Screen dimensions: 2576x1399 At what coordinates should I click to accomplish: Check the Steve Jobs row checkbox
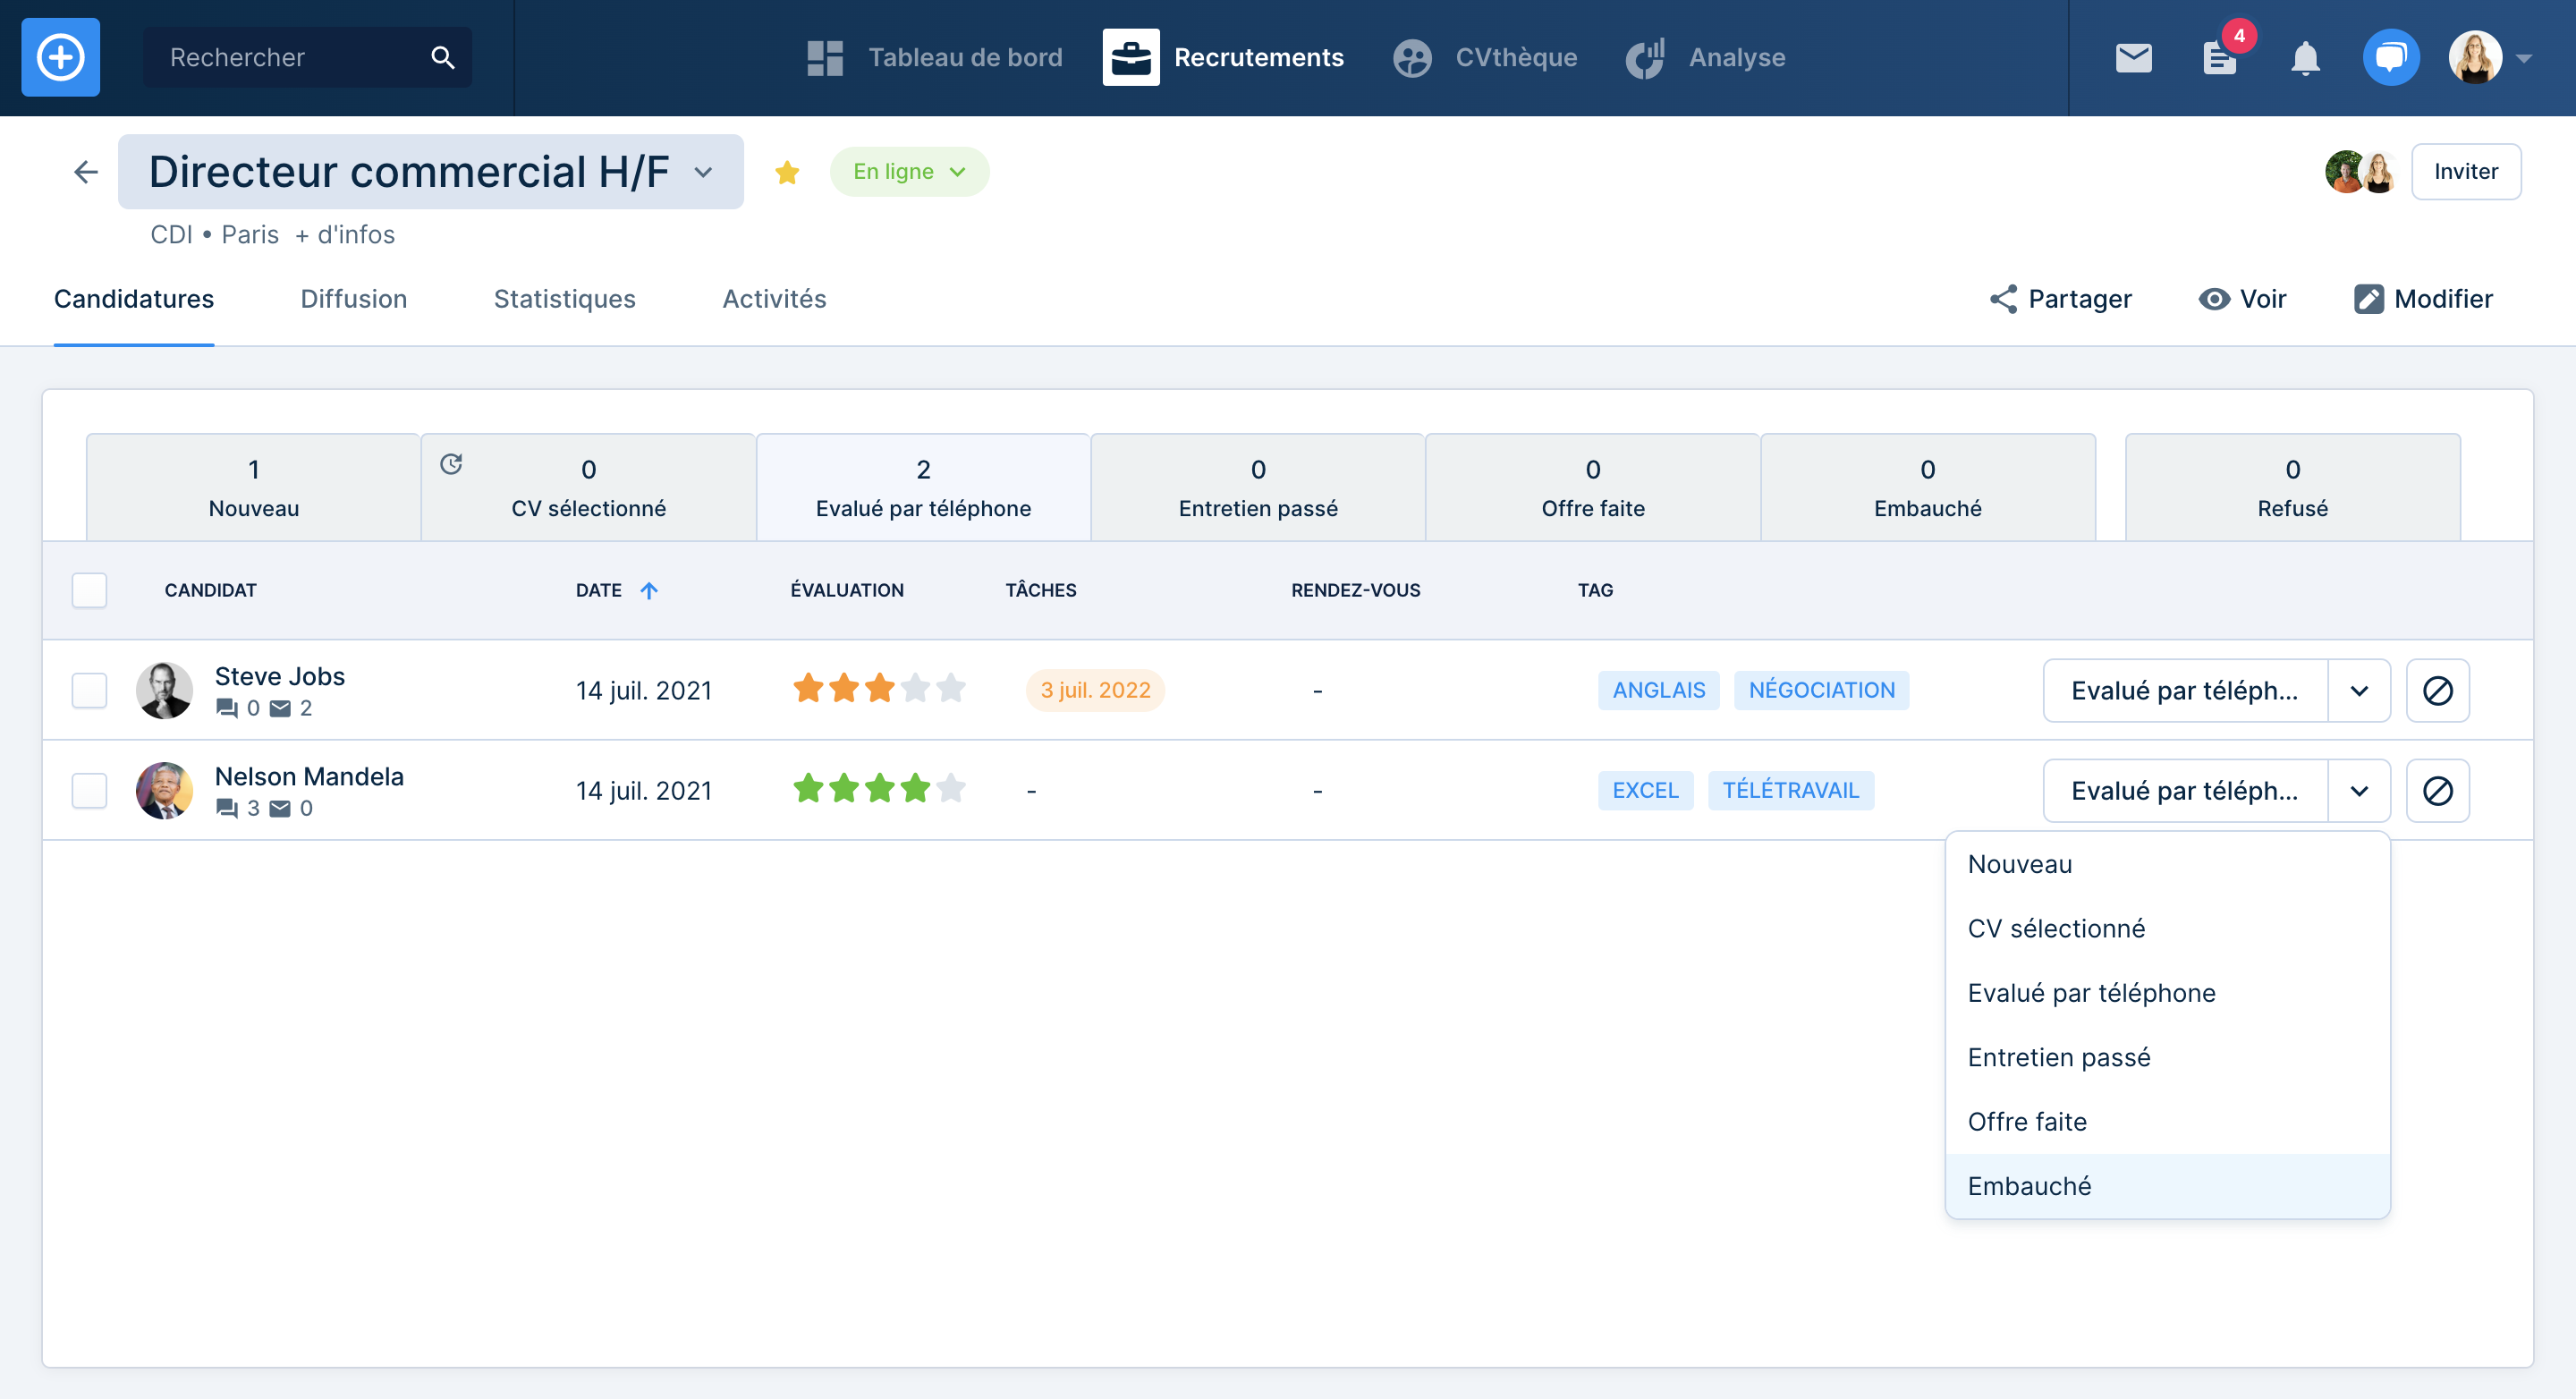click(89, 690)
